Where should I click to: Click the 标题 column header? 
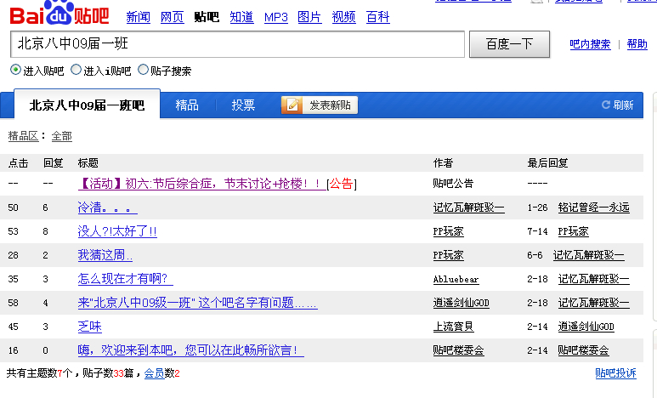[x=88, y=162]
